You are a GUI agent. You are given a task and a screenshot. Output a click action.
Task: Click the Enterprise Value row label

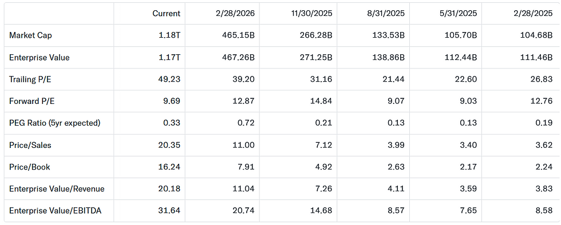pyautogui.click(x=39, y=58)
